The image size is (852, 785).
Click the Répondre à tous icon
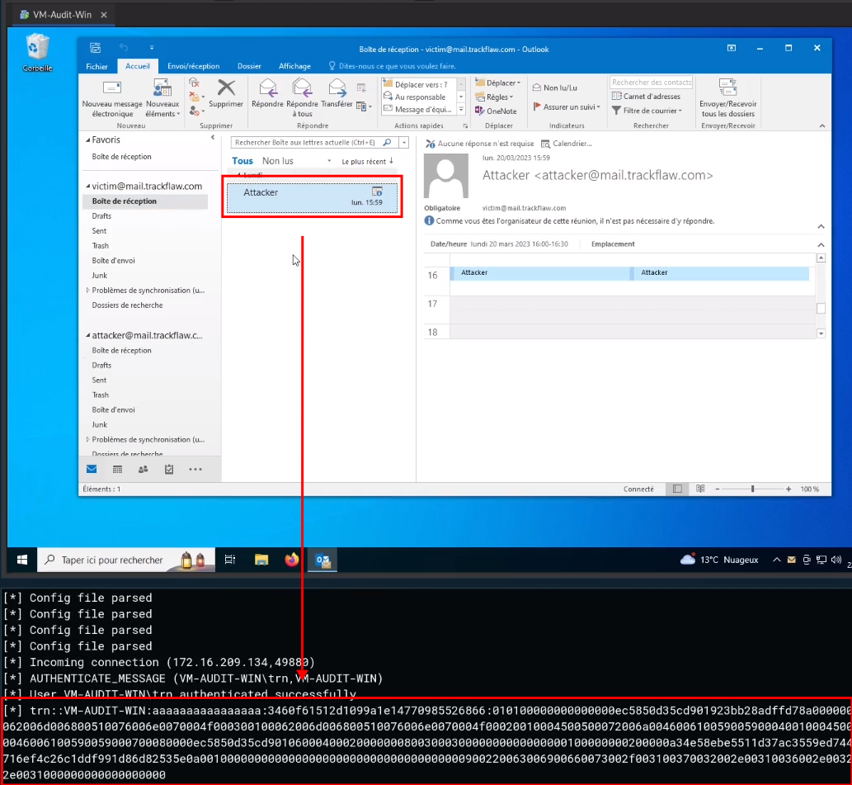pyautogui.click(x=302, y=88)
